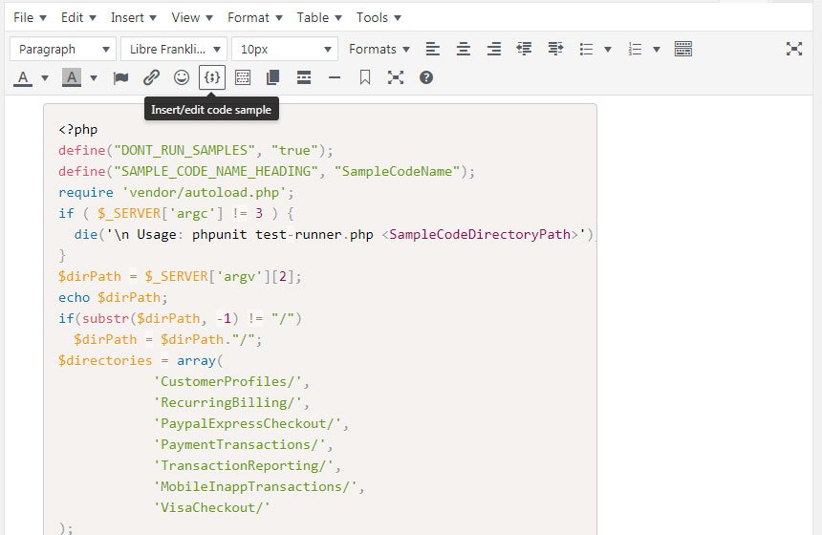This screenshot has height=535, width=822.
Task: Click the bookmark icon in the toolbar
Action: coord(365,77)
